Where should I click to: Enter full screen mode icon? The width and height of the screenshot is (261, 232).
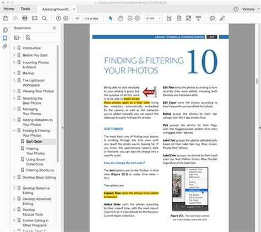click(188, 18)
